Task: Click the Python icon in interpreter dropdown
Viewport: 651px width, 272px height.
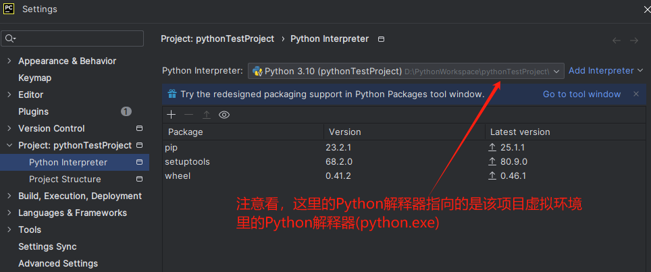Action: click(257, 71)
